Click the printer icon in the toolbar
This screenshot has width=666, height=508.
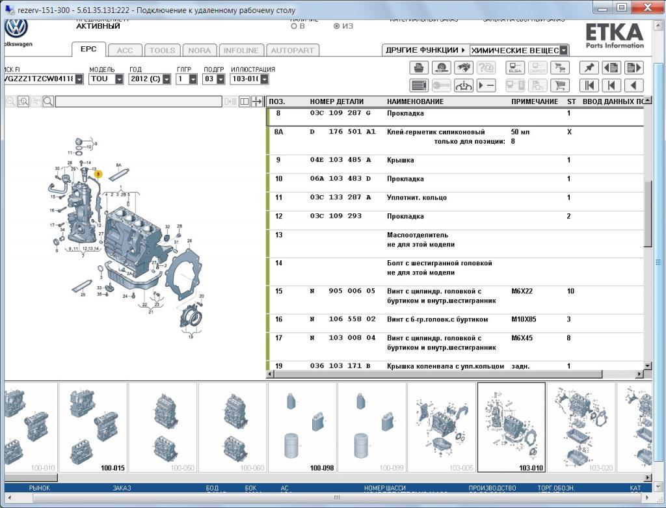(419, 68)
